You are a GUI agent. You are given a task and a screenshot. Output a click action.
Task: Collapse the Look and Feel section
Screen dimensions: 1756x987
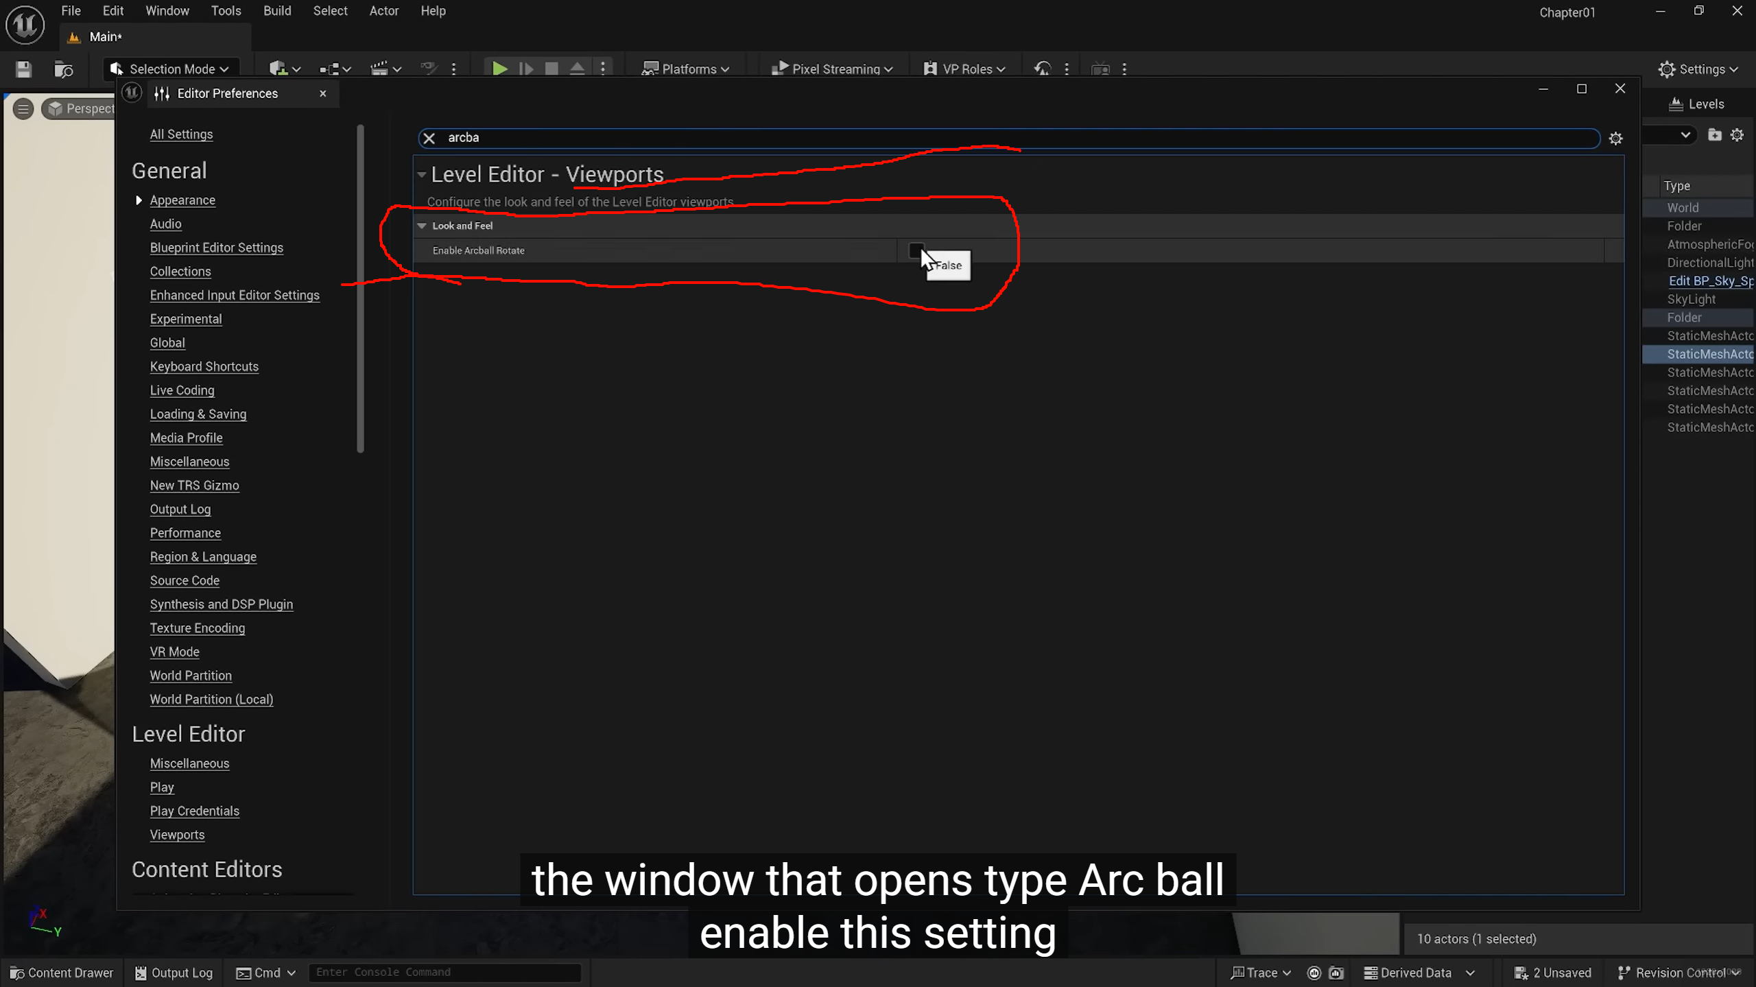[x=422, y=226]
